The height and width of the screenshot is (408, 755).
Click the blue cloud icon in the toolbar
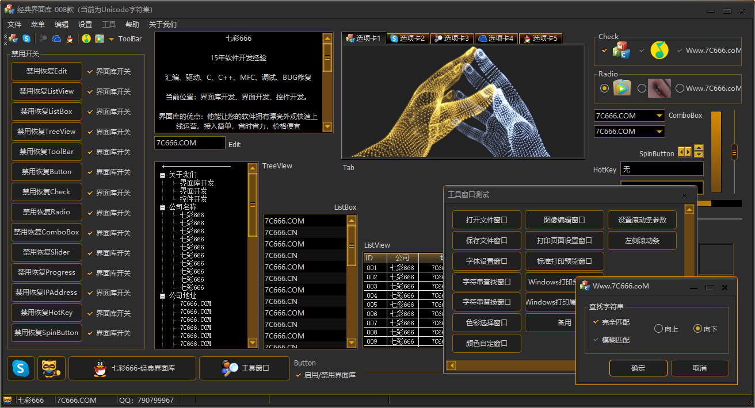(56, 39)
